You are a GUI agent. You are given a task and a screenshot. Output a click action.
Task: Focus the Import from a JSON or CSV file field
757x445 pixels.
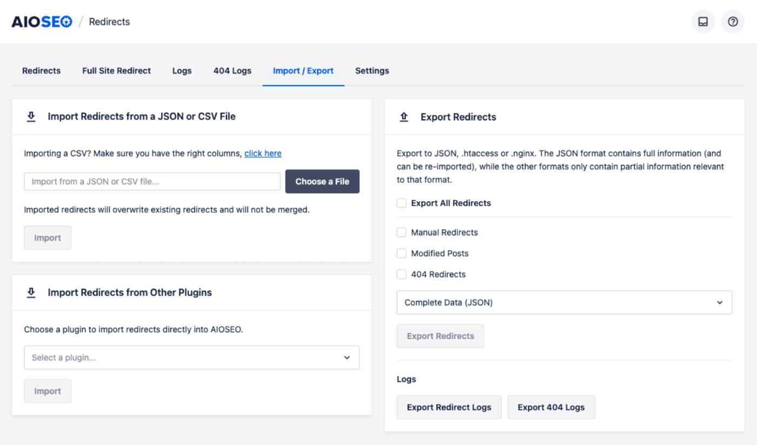pyautogui.click(x=152, y=181)
